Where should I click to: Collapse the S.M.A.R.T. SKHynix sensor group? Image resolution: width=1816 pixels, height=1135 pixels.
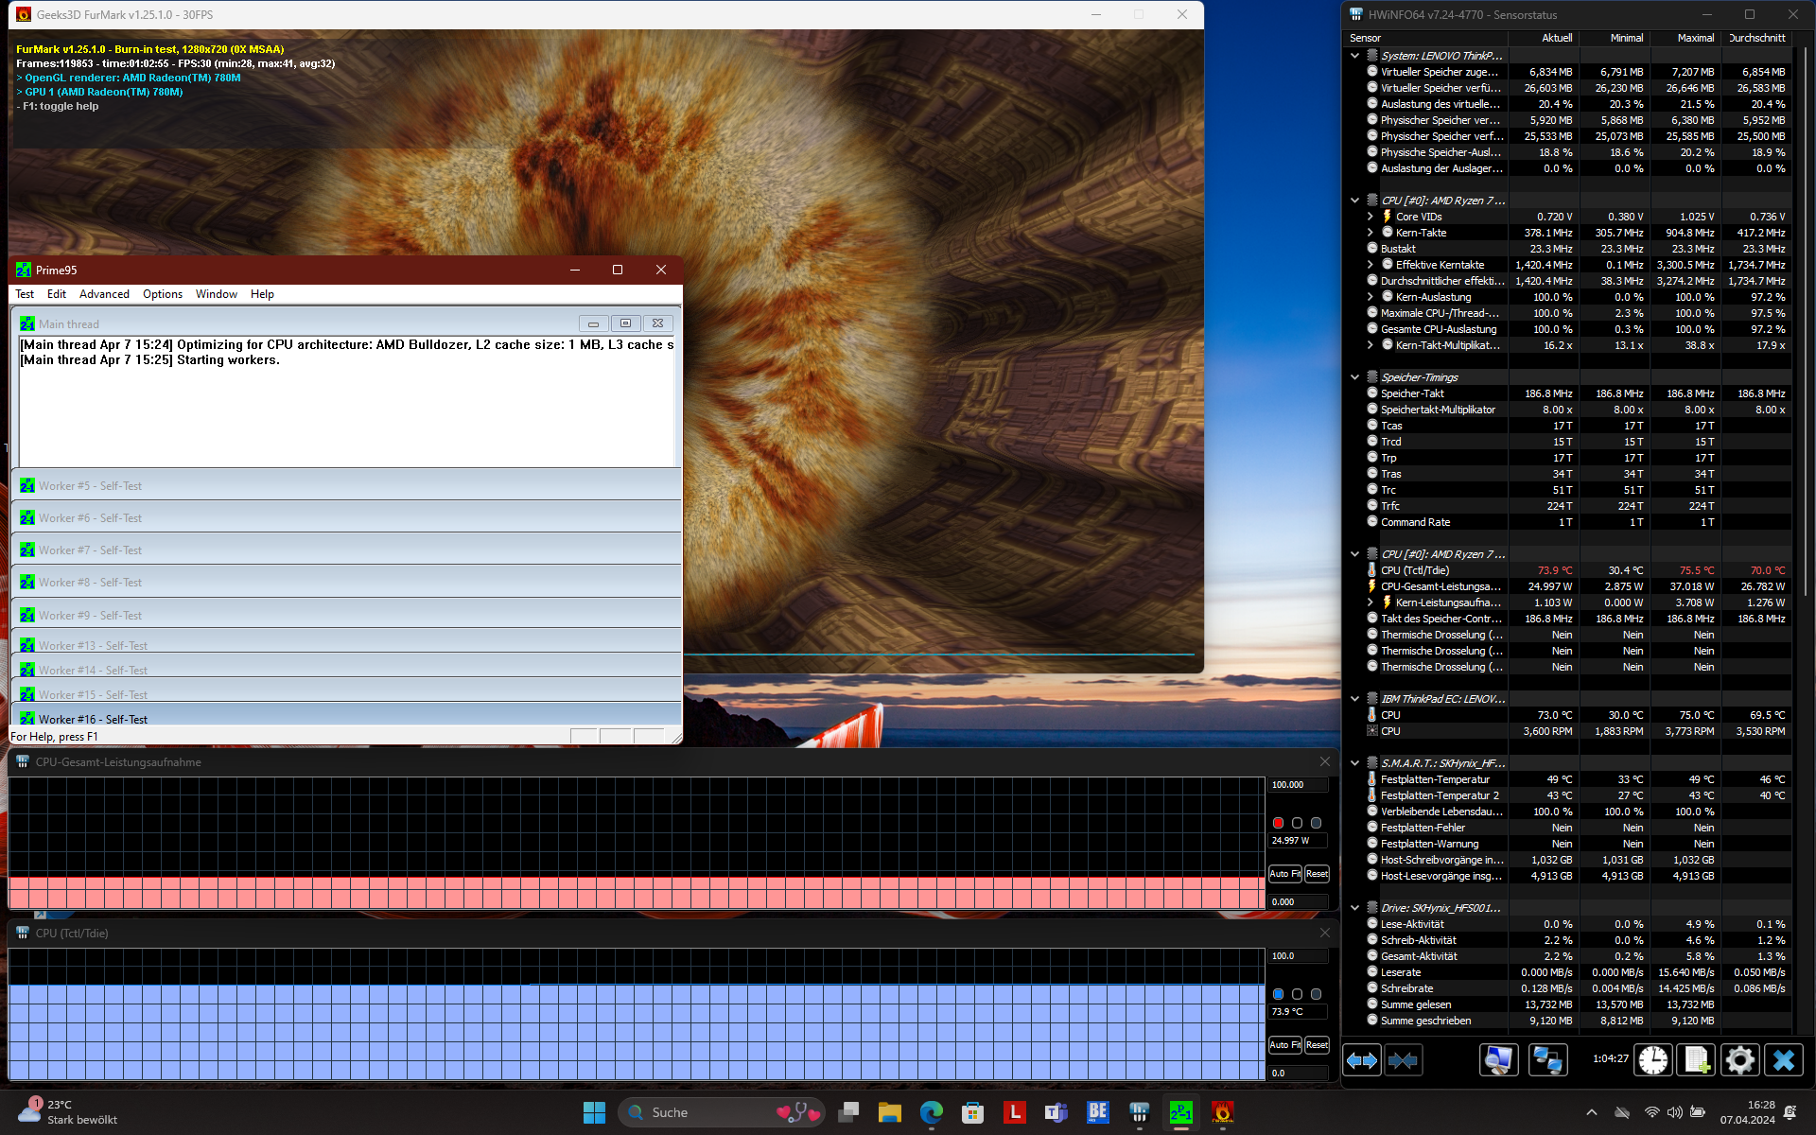(x=1354, y=763)
